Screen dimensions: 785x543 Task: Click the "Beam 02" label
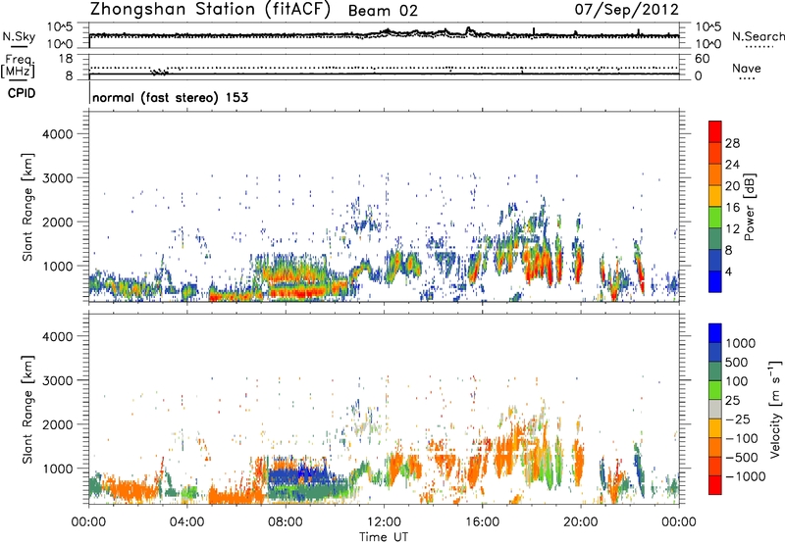383,11
